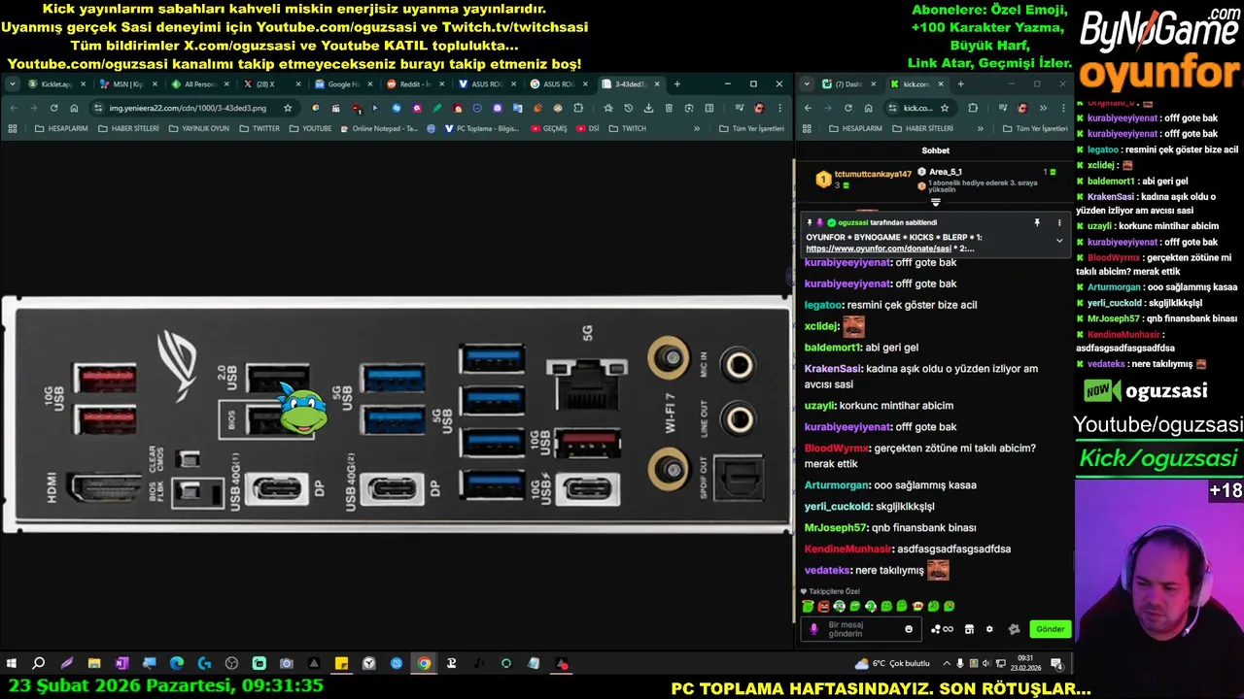
Task: Open kicks gift infinity icon
Action: (942, 629)
